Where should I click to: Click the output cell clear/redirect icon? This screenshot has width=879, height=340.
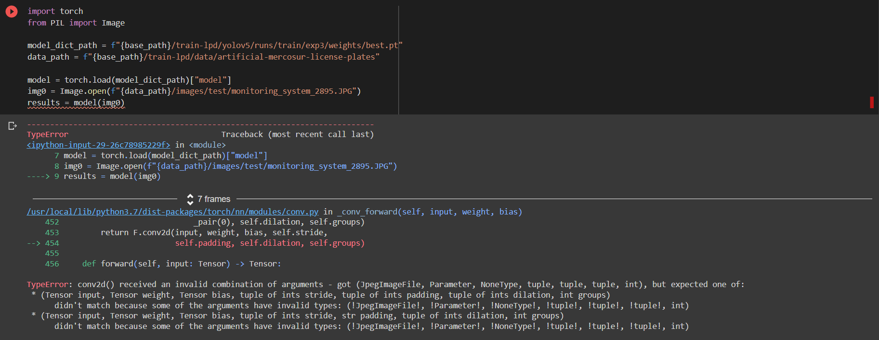[x=13, y=126]
